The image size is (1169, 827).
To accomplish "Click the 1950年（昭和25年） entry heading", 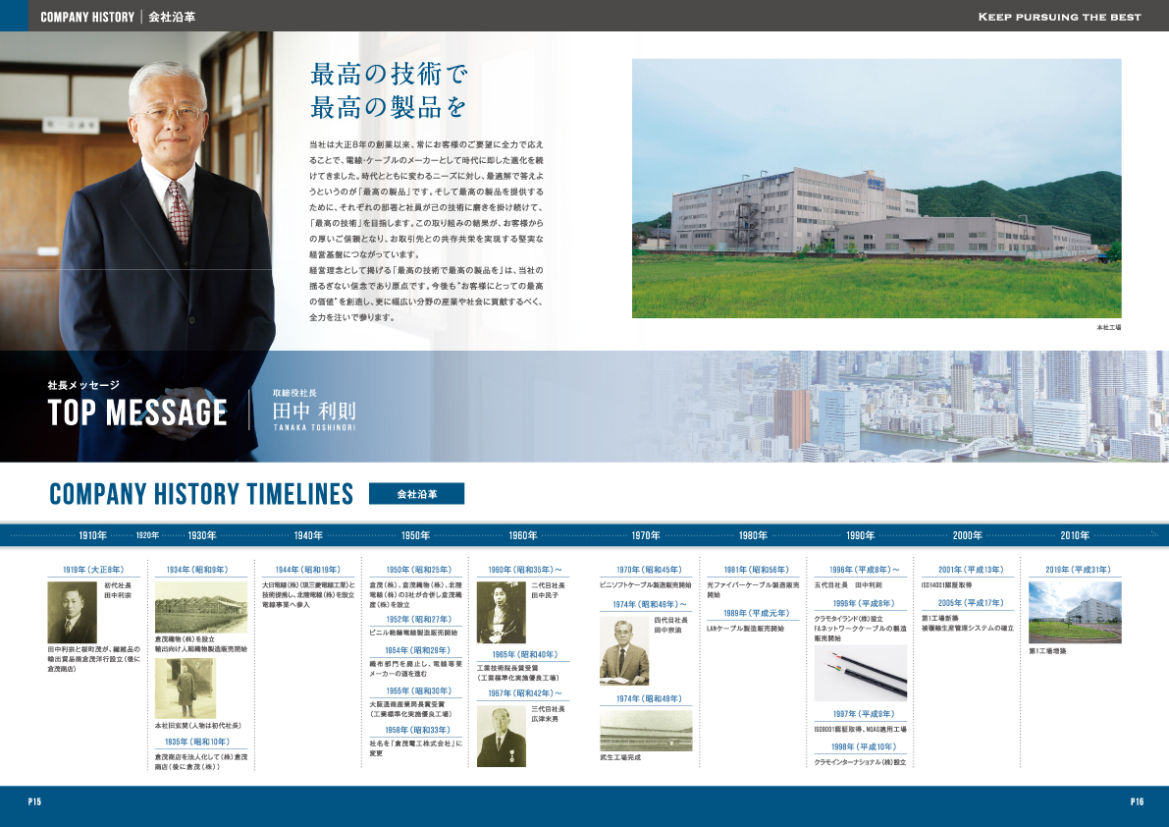I will pyautogui.click(x=418, y=570).
